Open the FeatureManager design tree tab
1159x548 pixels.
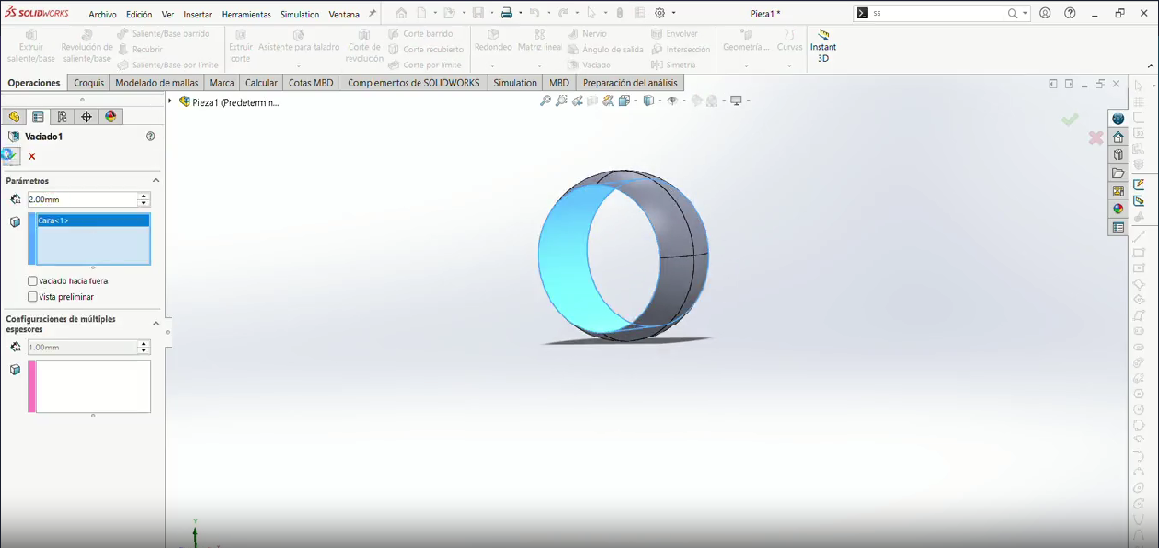click(x=13, y=117)
